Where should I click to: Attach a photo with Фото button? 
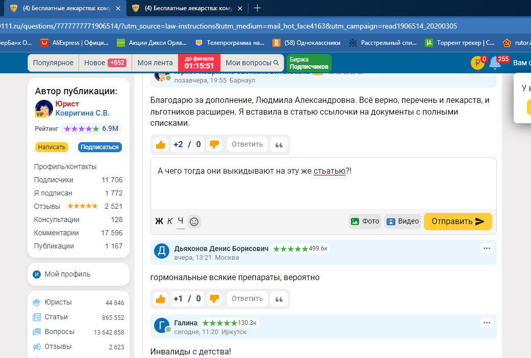coord(365,222)
